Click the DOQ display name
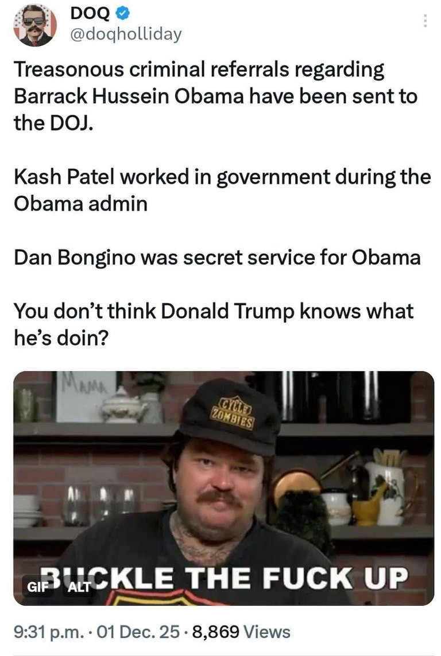Viewport: 441px width, 656px height. coord(90,13)
